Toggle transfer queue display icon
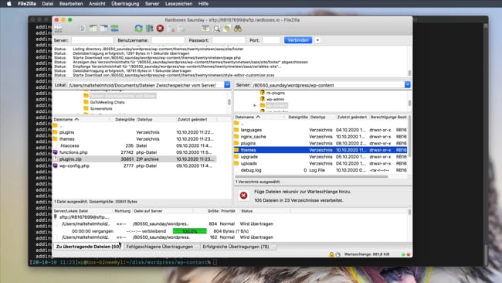Screen dimensions: 502x283 [x=114, y=29]
